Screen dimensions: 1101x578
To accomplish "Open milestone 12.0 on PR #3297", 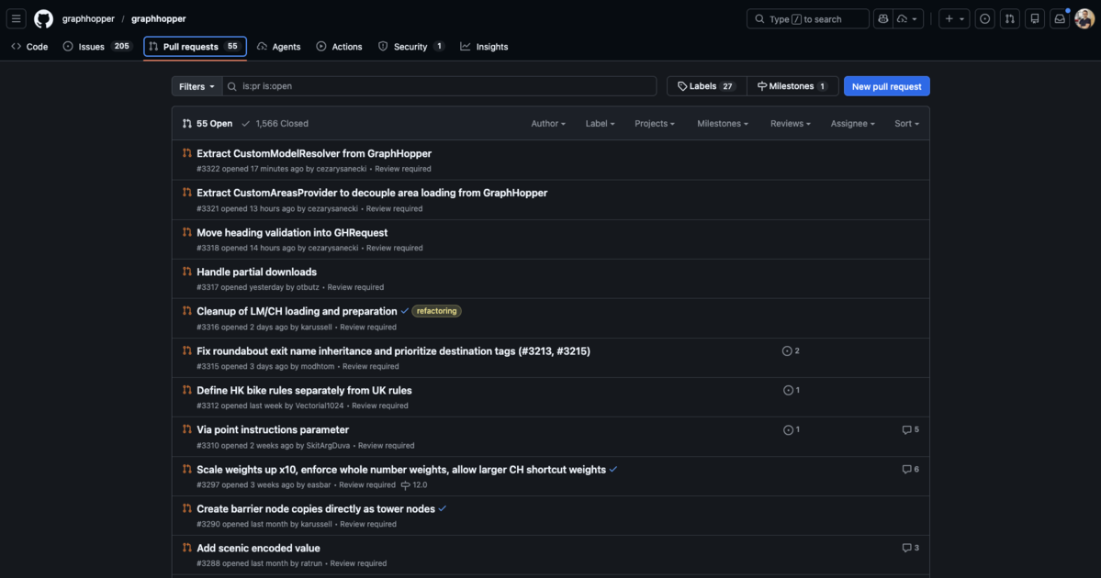I will pyautogui.click(x=413, y=484).
